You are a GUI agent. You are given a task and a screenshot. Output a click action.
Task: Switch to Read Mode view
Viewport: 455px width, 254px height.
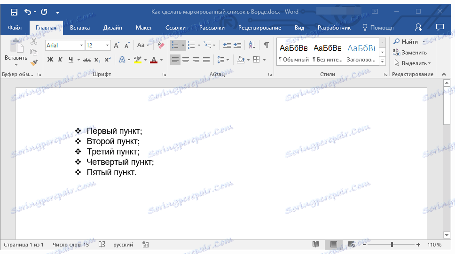[x=316, y=245]
